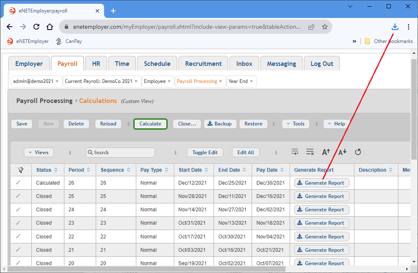Image resolution: width=418 pixels, height=273 pixels.
Task: Click the green Calculate button
Action: coord(150,124)
